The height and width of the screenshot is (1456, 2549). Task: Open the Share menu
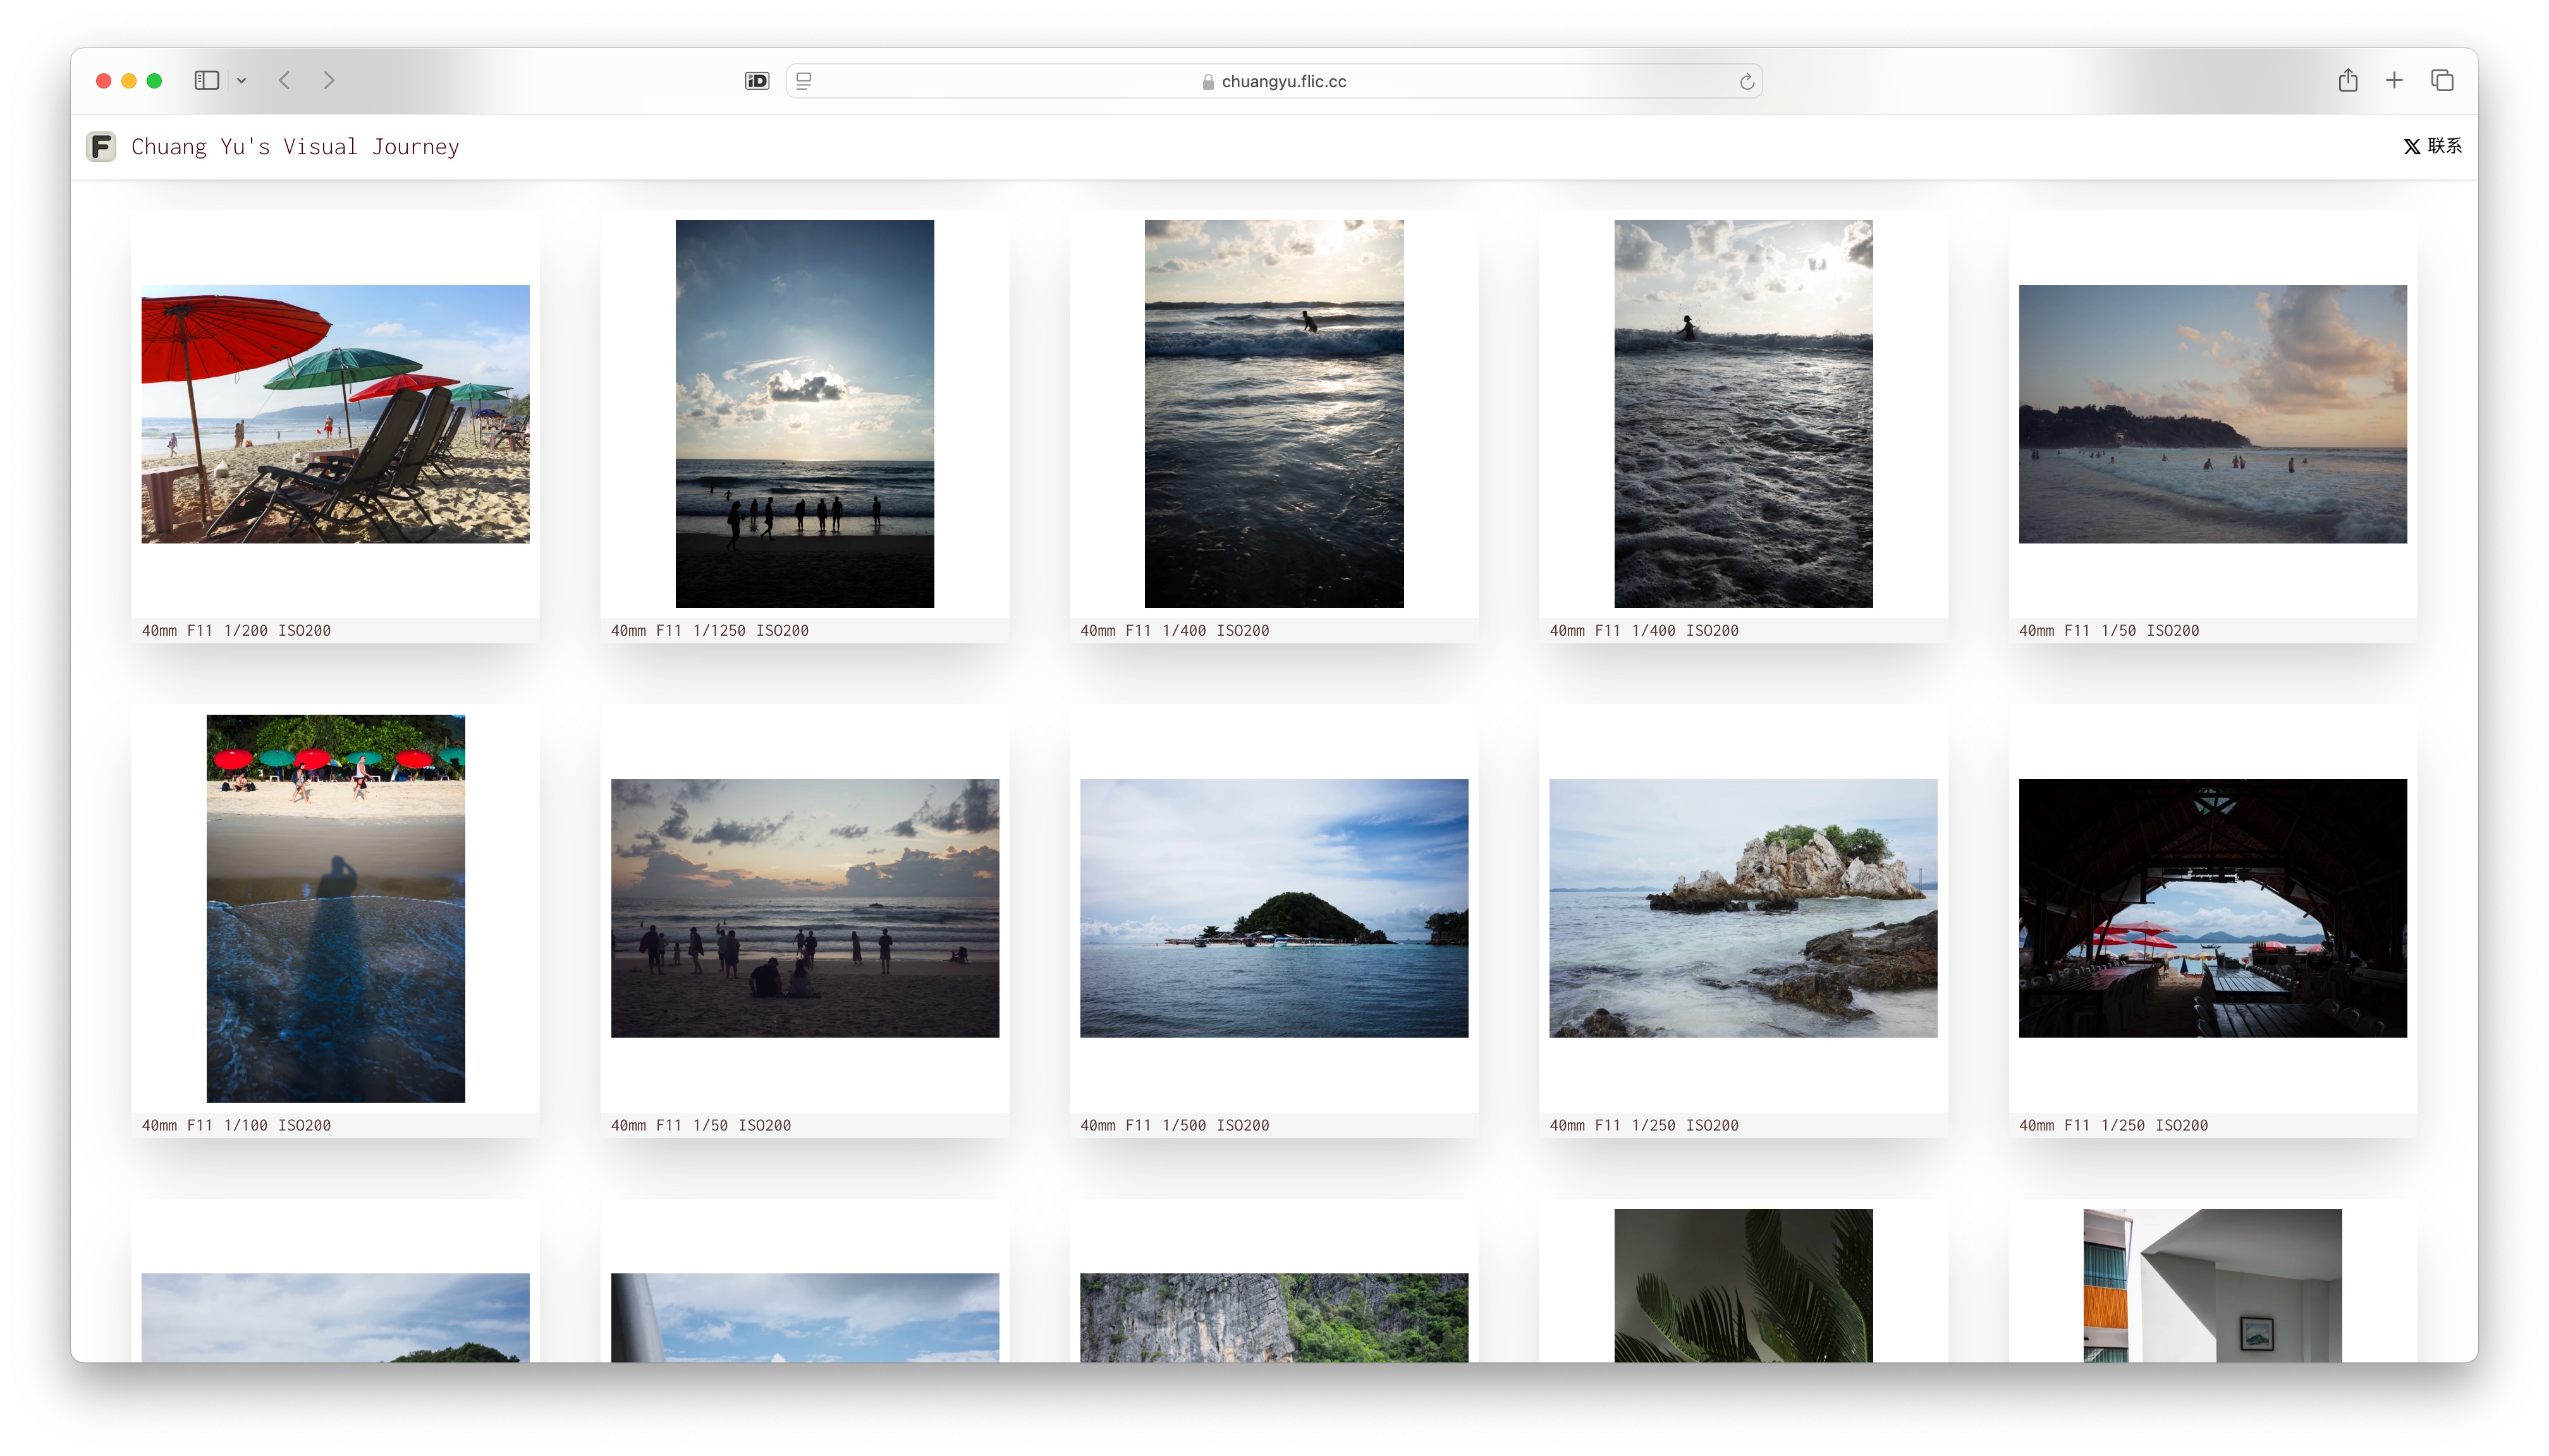coord(2348,80)
